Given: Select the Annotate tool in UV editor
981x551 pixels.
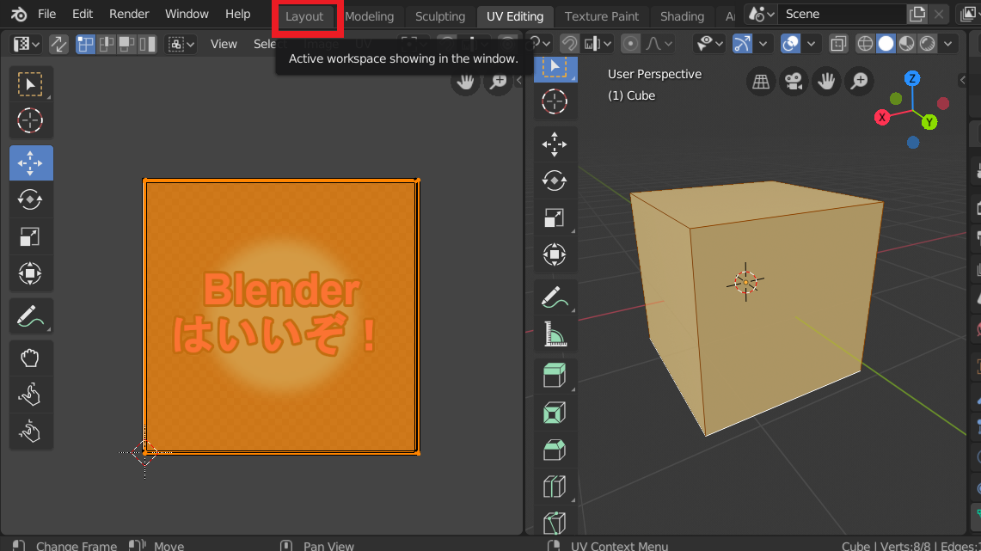Looking at the screenshot, I should [30, 315].
